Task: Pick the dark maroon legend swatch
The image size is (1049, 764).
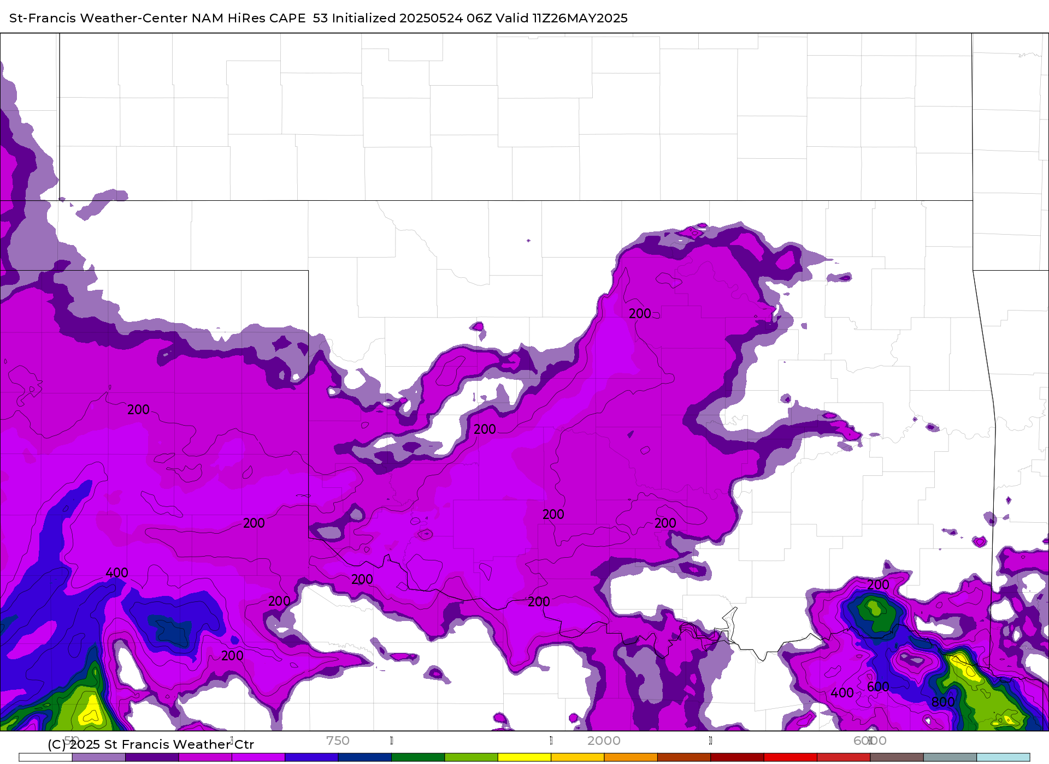Action: tap(737, 757)
